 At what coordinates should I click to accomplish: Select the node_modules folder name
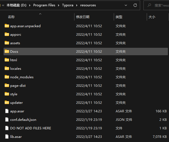[x=22, y=77]
